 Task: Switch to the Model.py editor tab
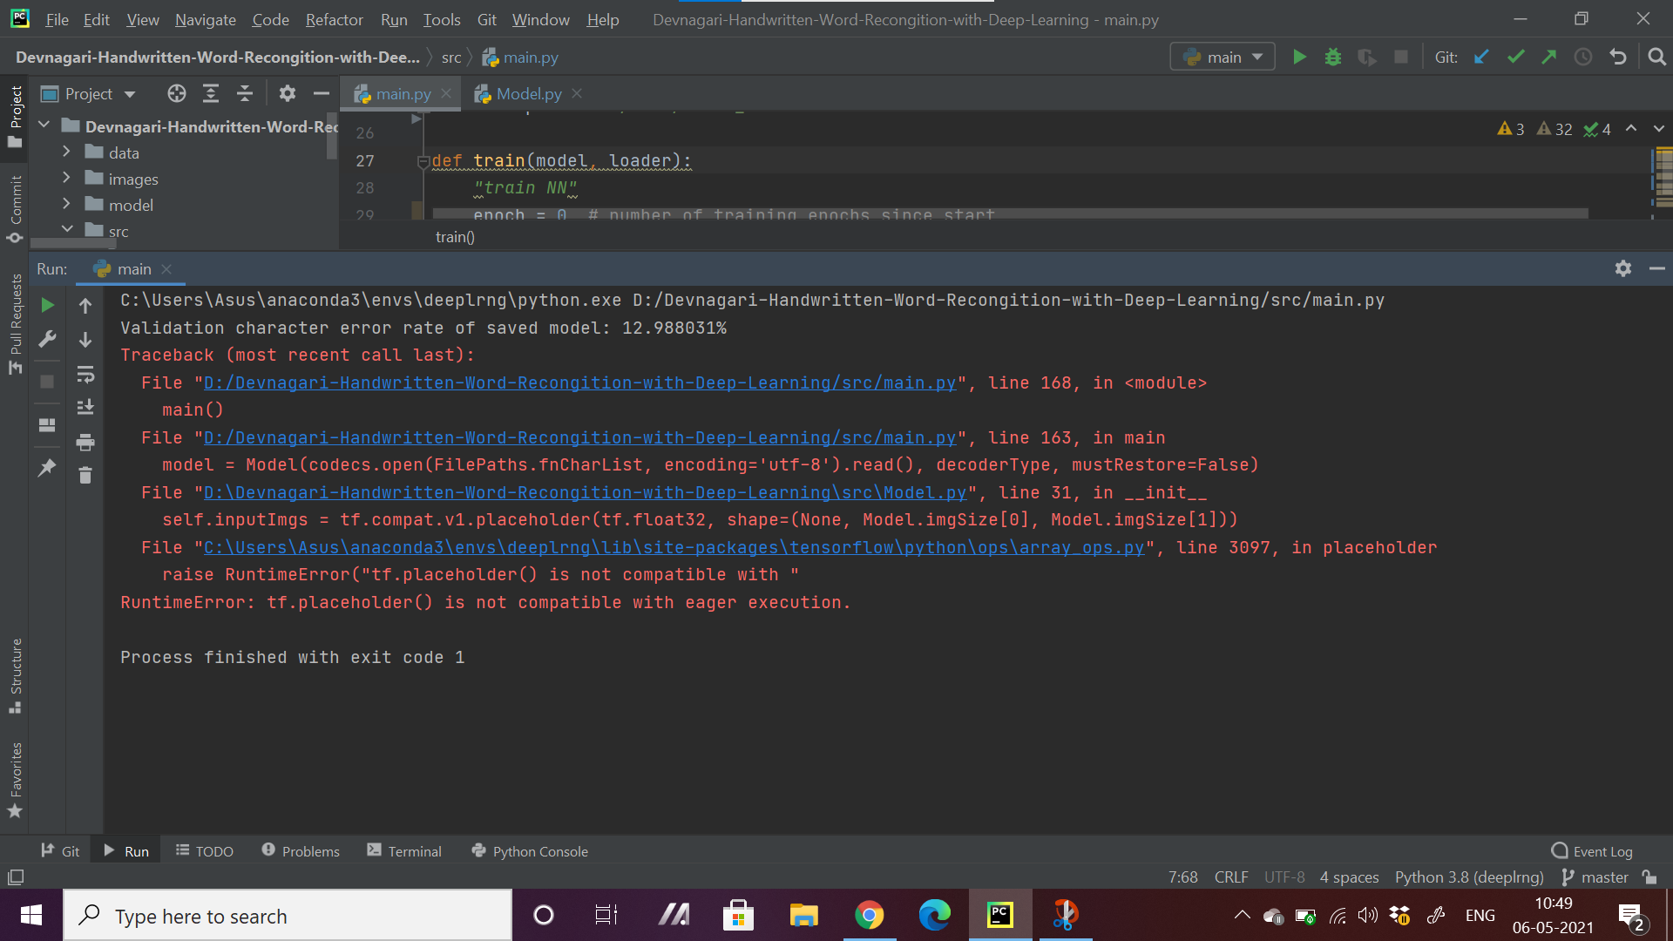pos(526,93)
